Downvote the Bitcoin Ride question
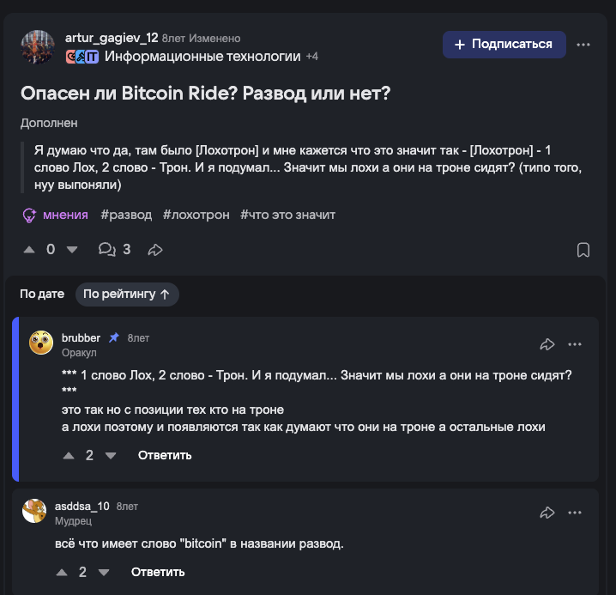Image resolution: width=616 pixels, height=595 pixels. pos(72,250)
